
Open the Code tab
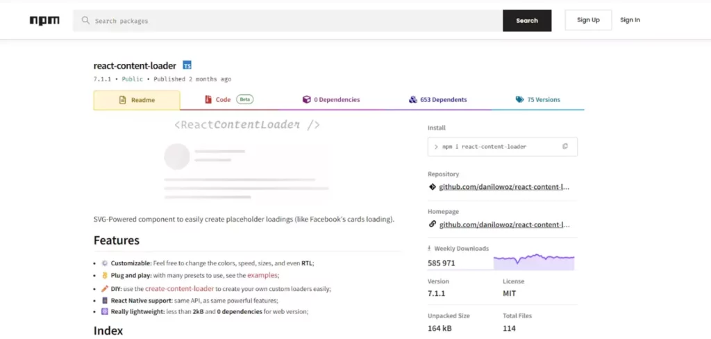(229, 100)
